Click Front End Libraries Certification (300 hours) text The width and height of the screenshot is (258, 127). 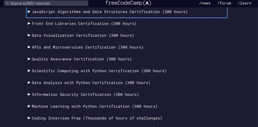pos(84,24)
